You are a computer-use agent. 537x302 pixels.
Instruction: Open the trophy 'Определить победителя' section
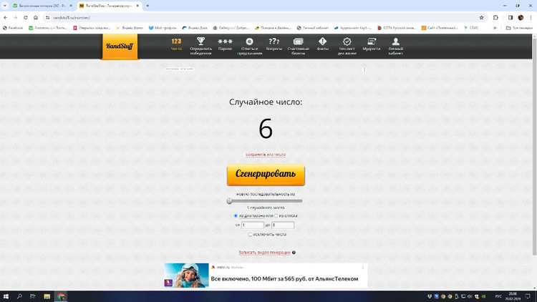click(200, 44)
